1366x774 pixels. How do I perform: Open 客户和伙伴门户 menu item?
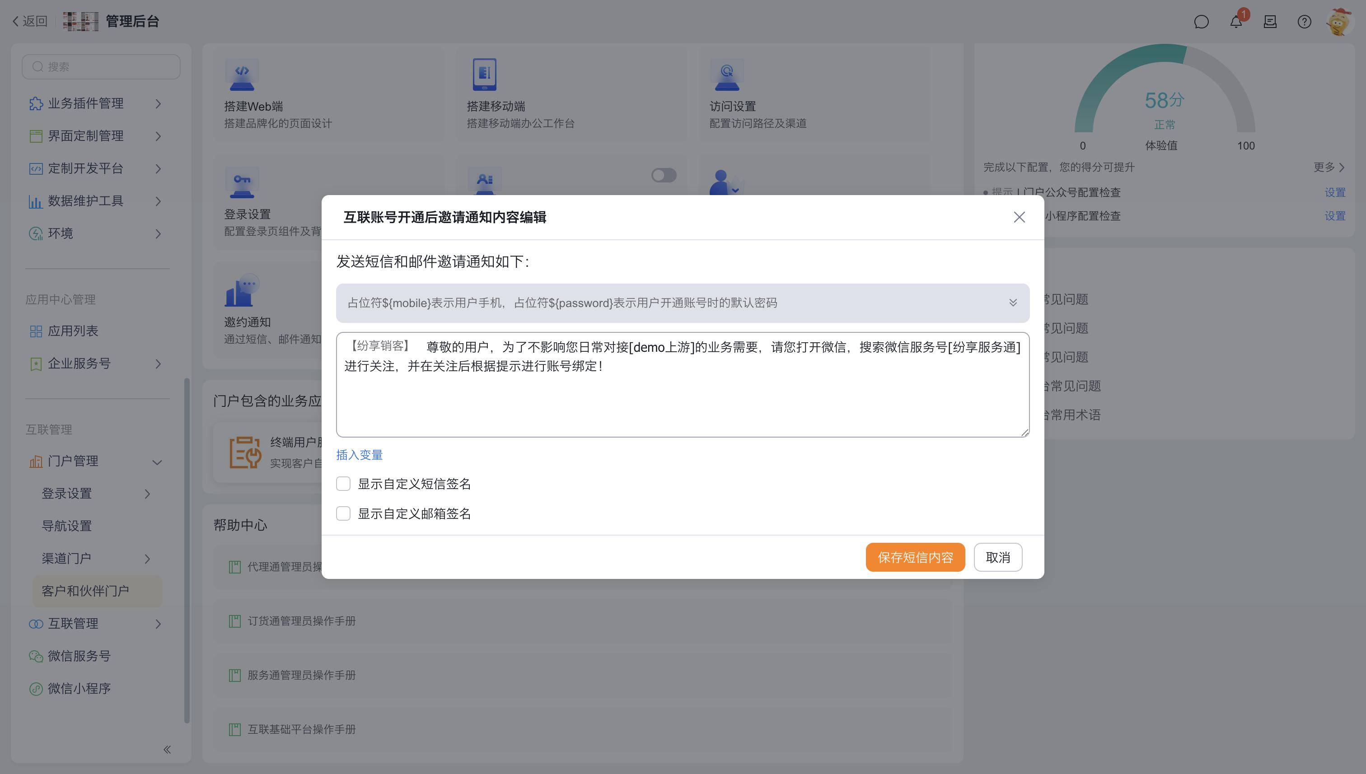85,591
